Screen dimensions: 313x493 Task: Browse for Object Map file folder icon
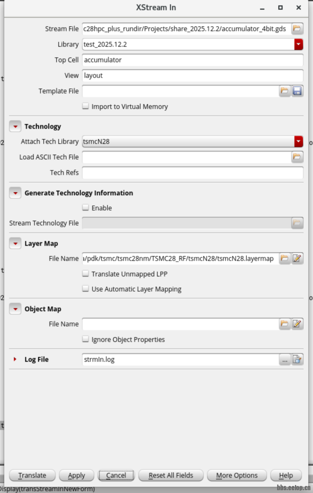click(284, 324)
